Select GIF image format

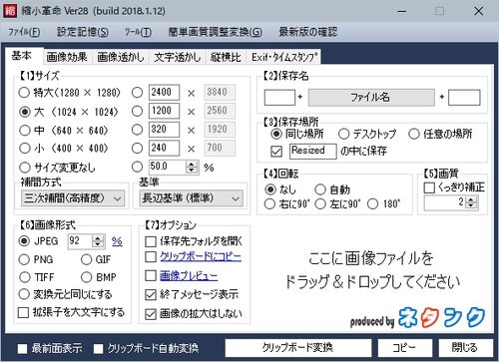point(86,259)
